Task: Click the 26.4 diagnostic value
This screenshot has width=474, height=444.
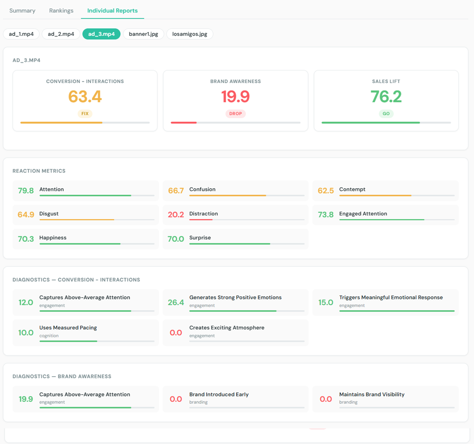Action: tap(176, 302)
